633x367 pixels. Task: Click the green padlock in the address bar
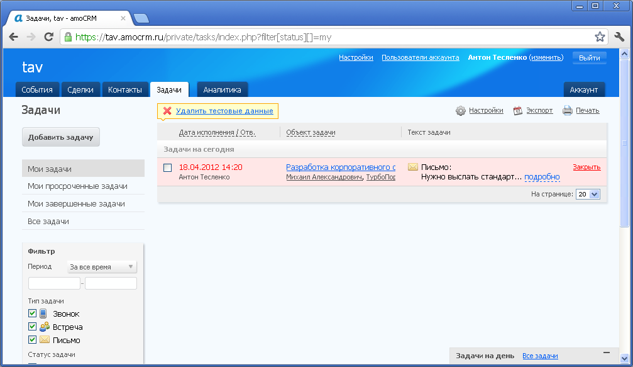click(69, 37)
